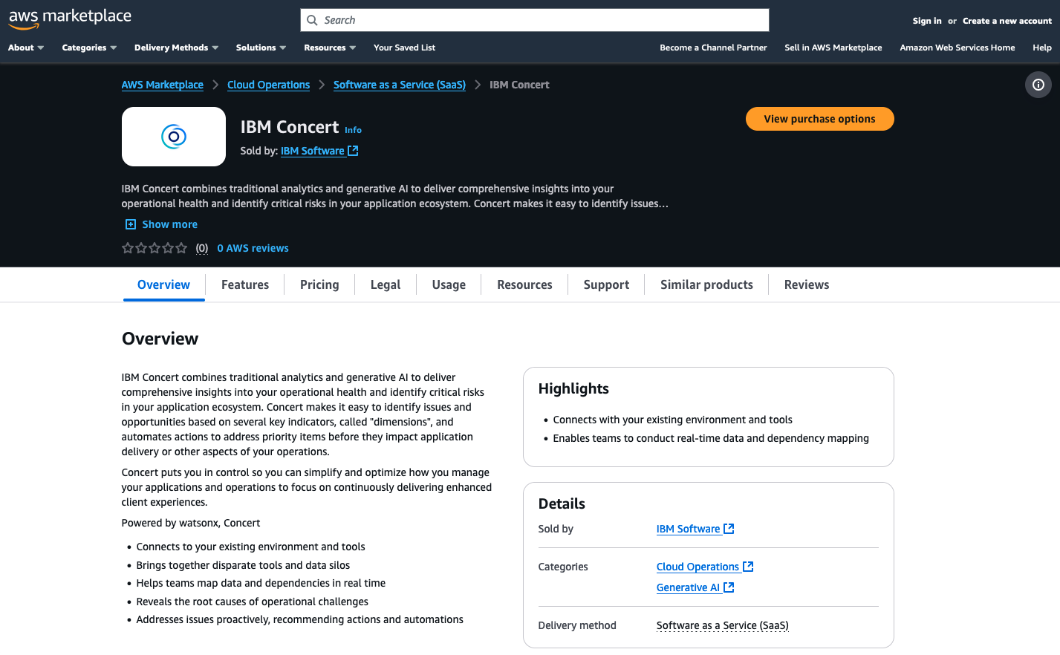Click the 0 AWS reviews link
This screenshot has width=1060, height=655.
253,247
